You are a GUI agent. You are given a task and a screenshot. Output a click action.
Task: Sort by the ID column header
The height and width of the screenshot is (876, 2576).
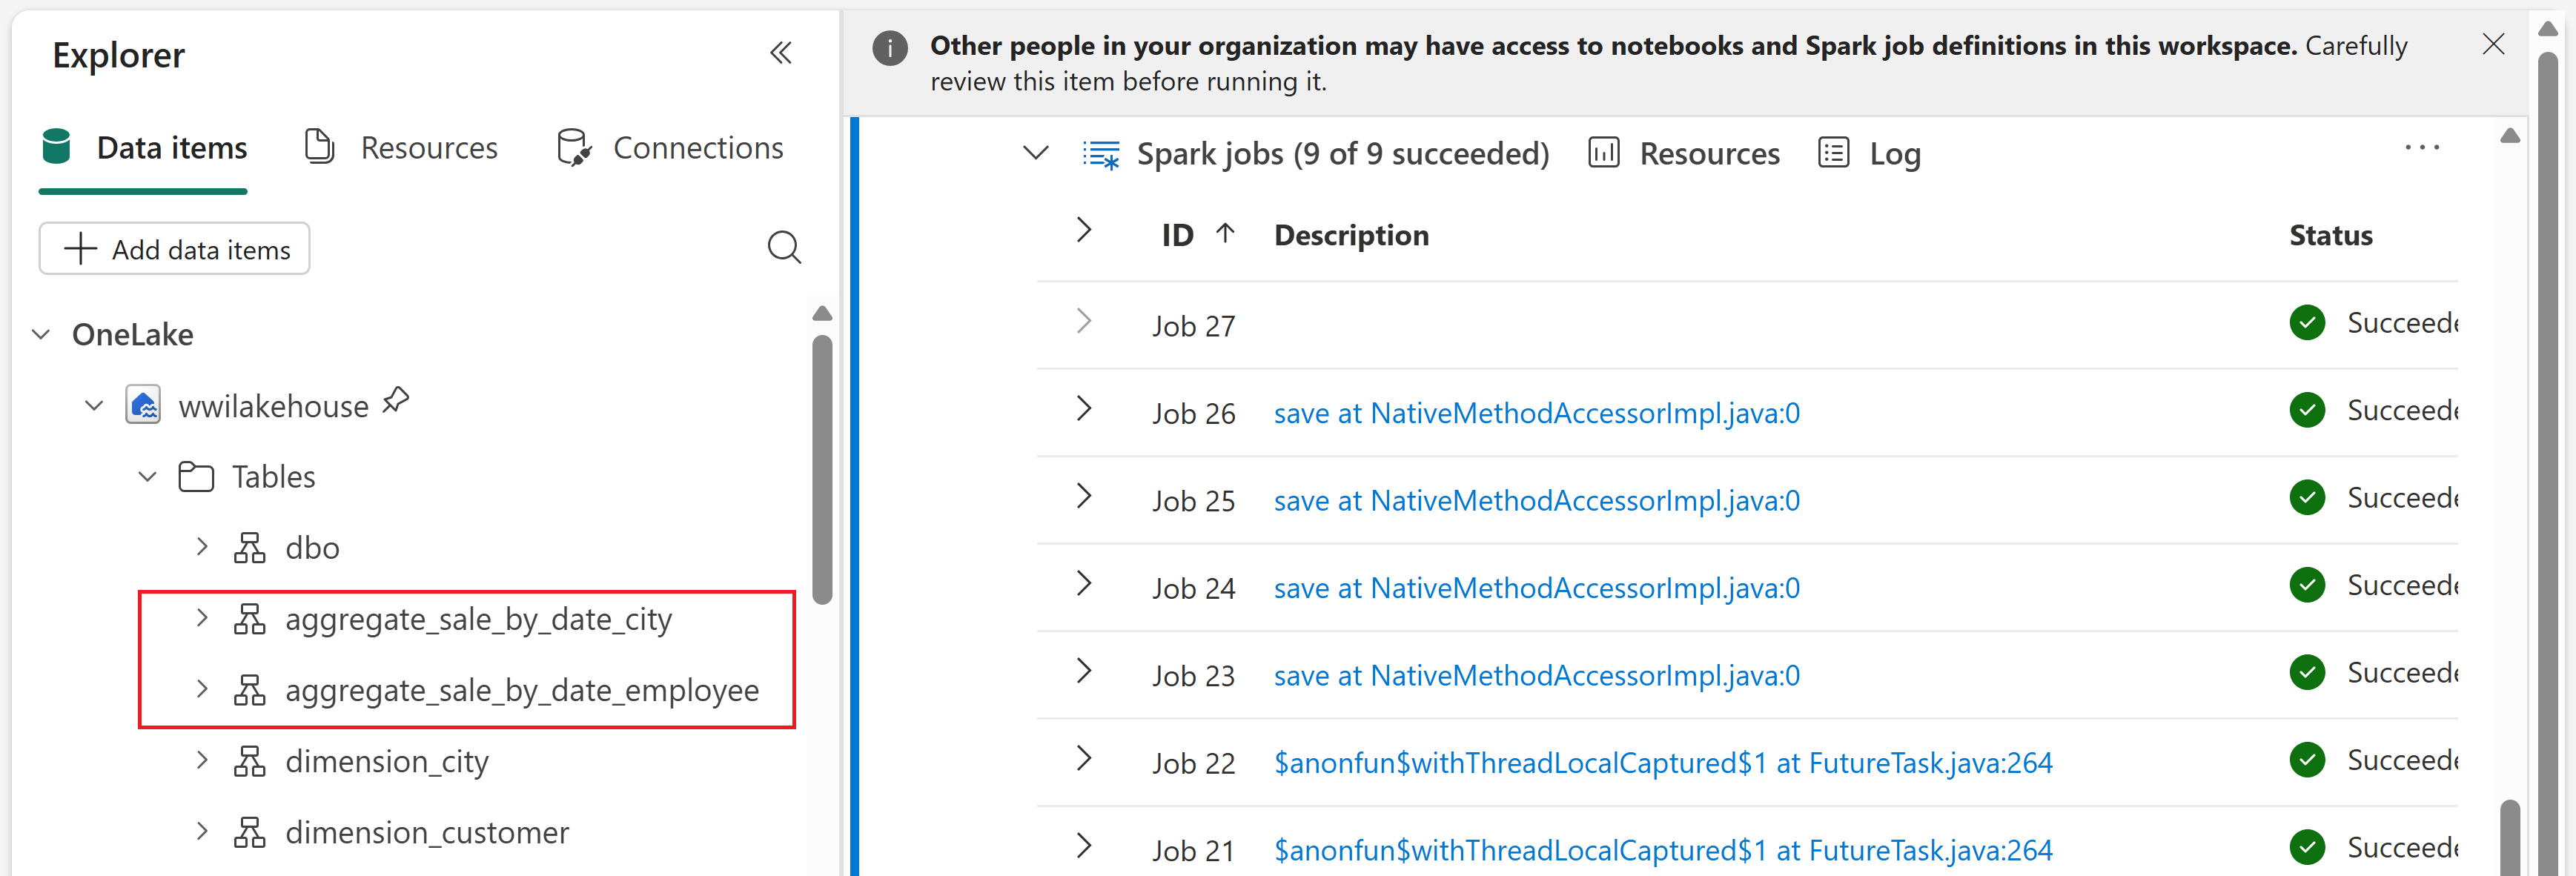(x=1178, y=236)
